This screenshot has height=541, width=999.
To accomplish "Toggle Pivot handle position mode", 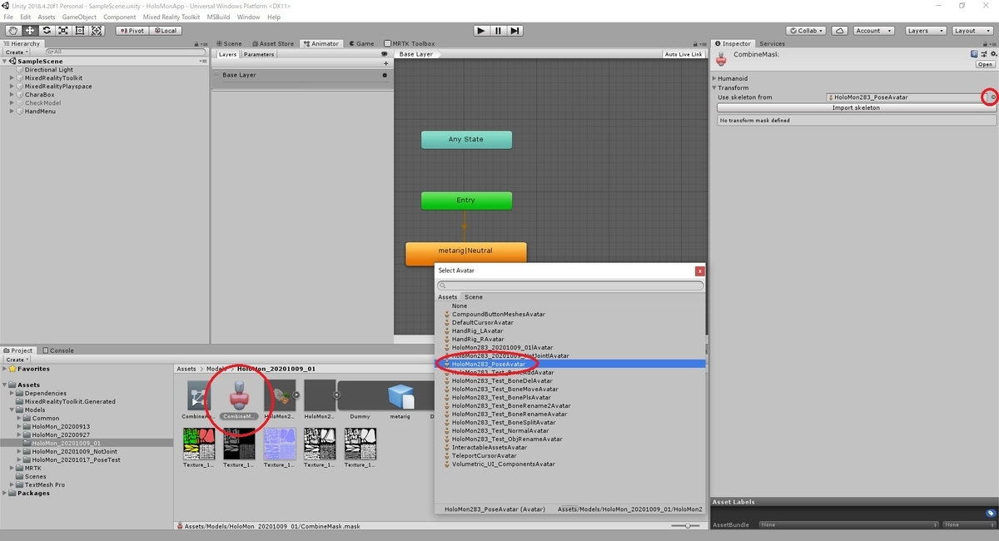I will click(x=131, y=31).
